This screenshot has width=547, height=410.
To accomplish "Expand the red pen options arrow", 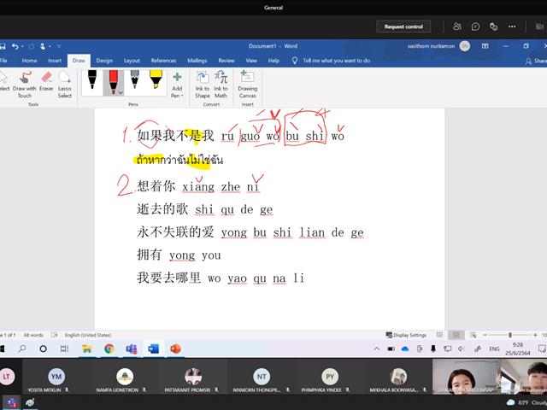I will [121, 93].
